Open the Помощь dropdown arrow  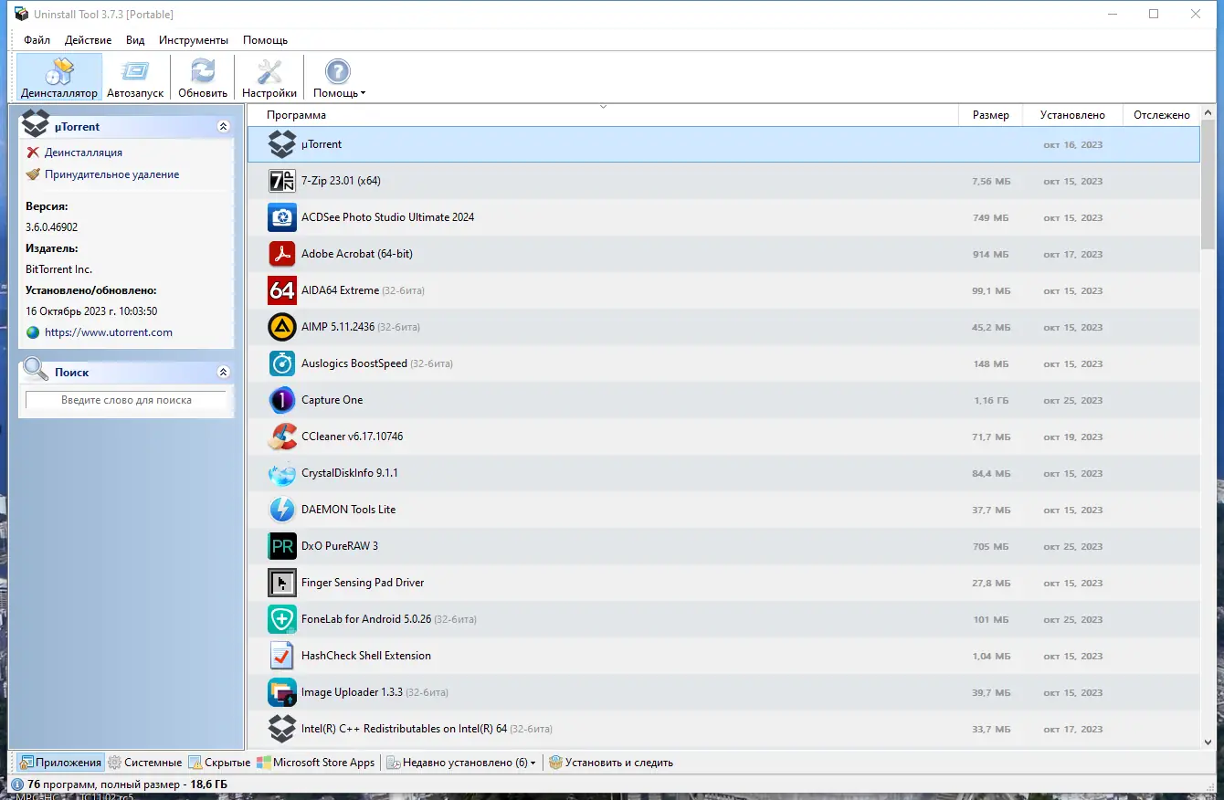click(x=360, y=92)
